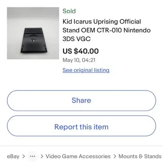Open the ellipsis breadcrumb icon

(33, 156)
